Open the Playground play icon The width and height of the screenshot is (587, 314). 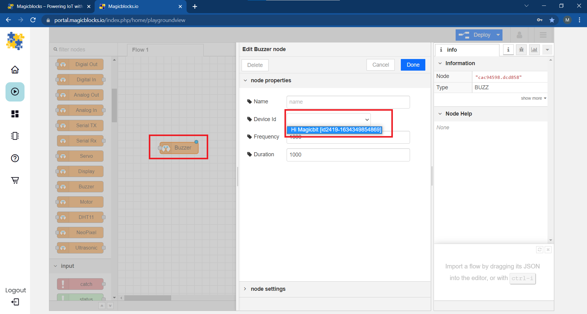pyautogui.click(x=15, y=92)
